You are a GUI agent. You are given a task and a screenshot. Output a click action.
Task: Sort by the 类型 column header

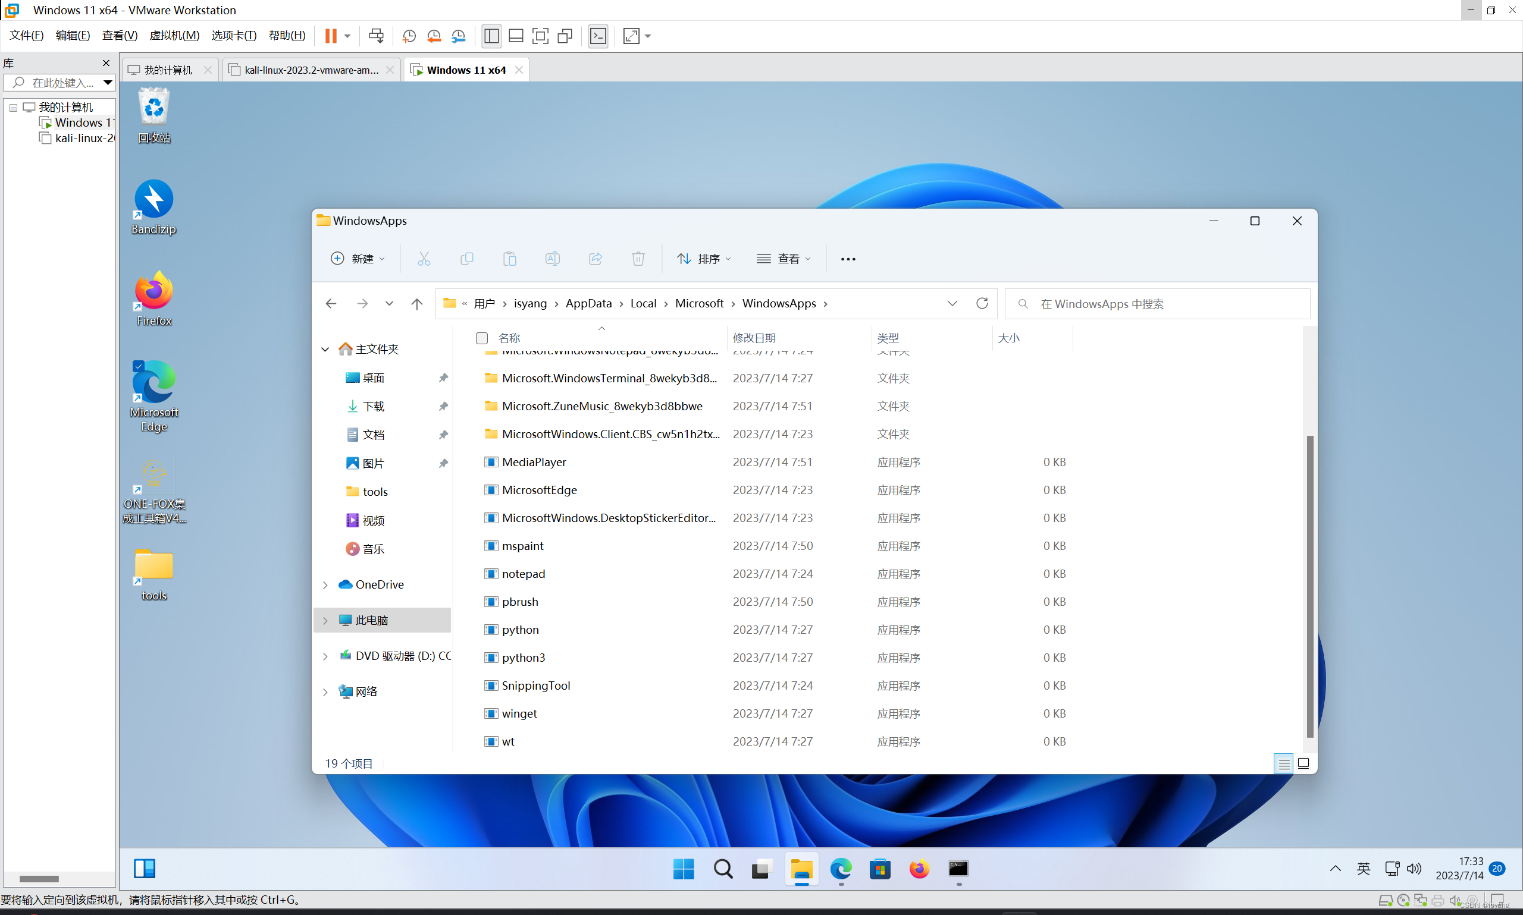click(932, 338)
